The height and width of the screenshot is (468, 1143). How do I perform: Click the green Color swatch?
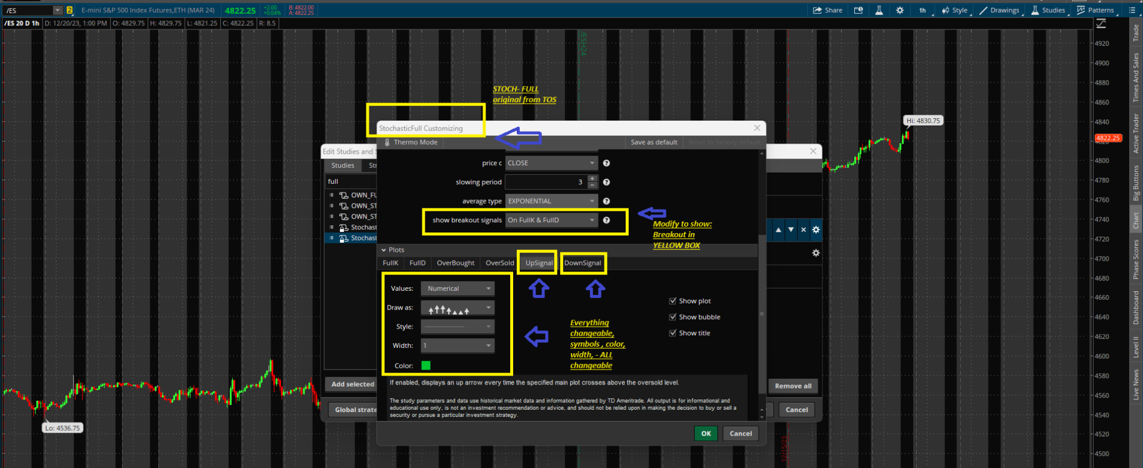(426, 365)
